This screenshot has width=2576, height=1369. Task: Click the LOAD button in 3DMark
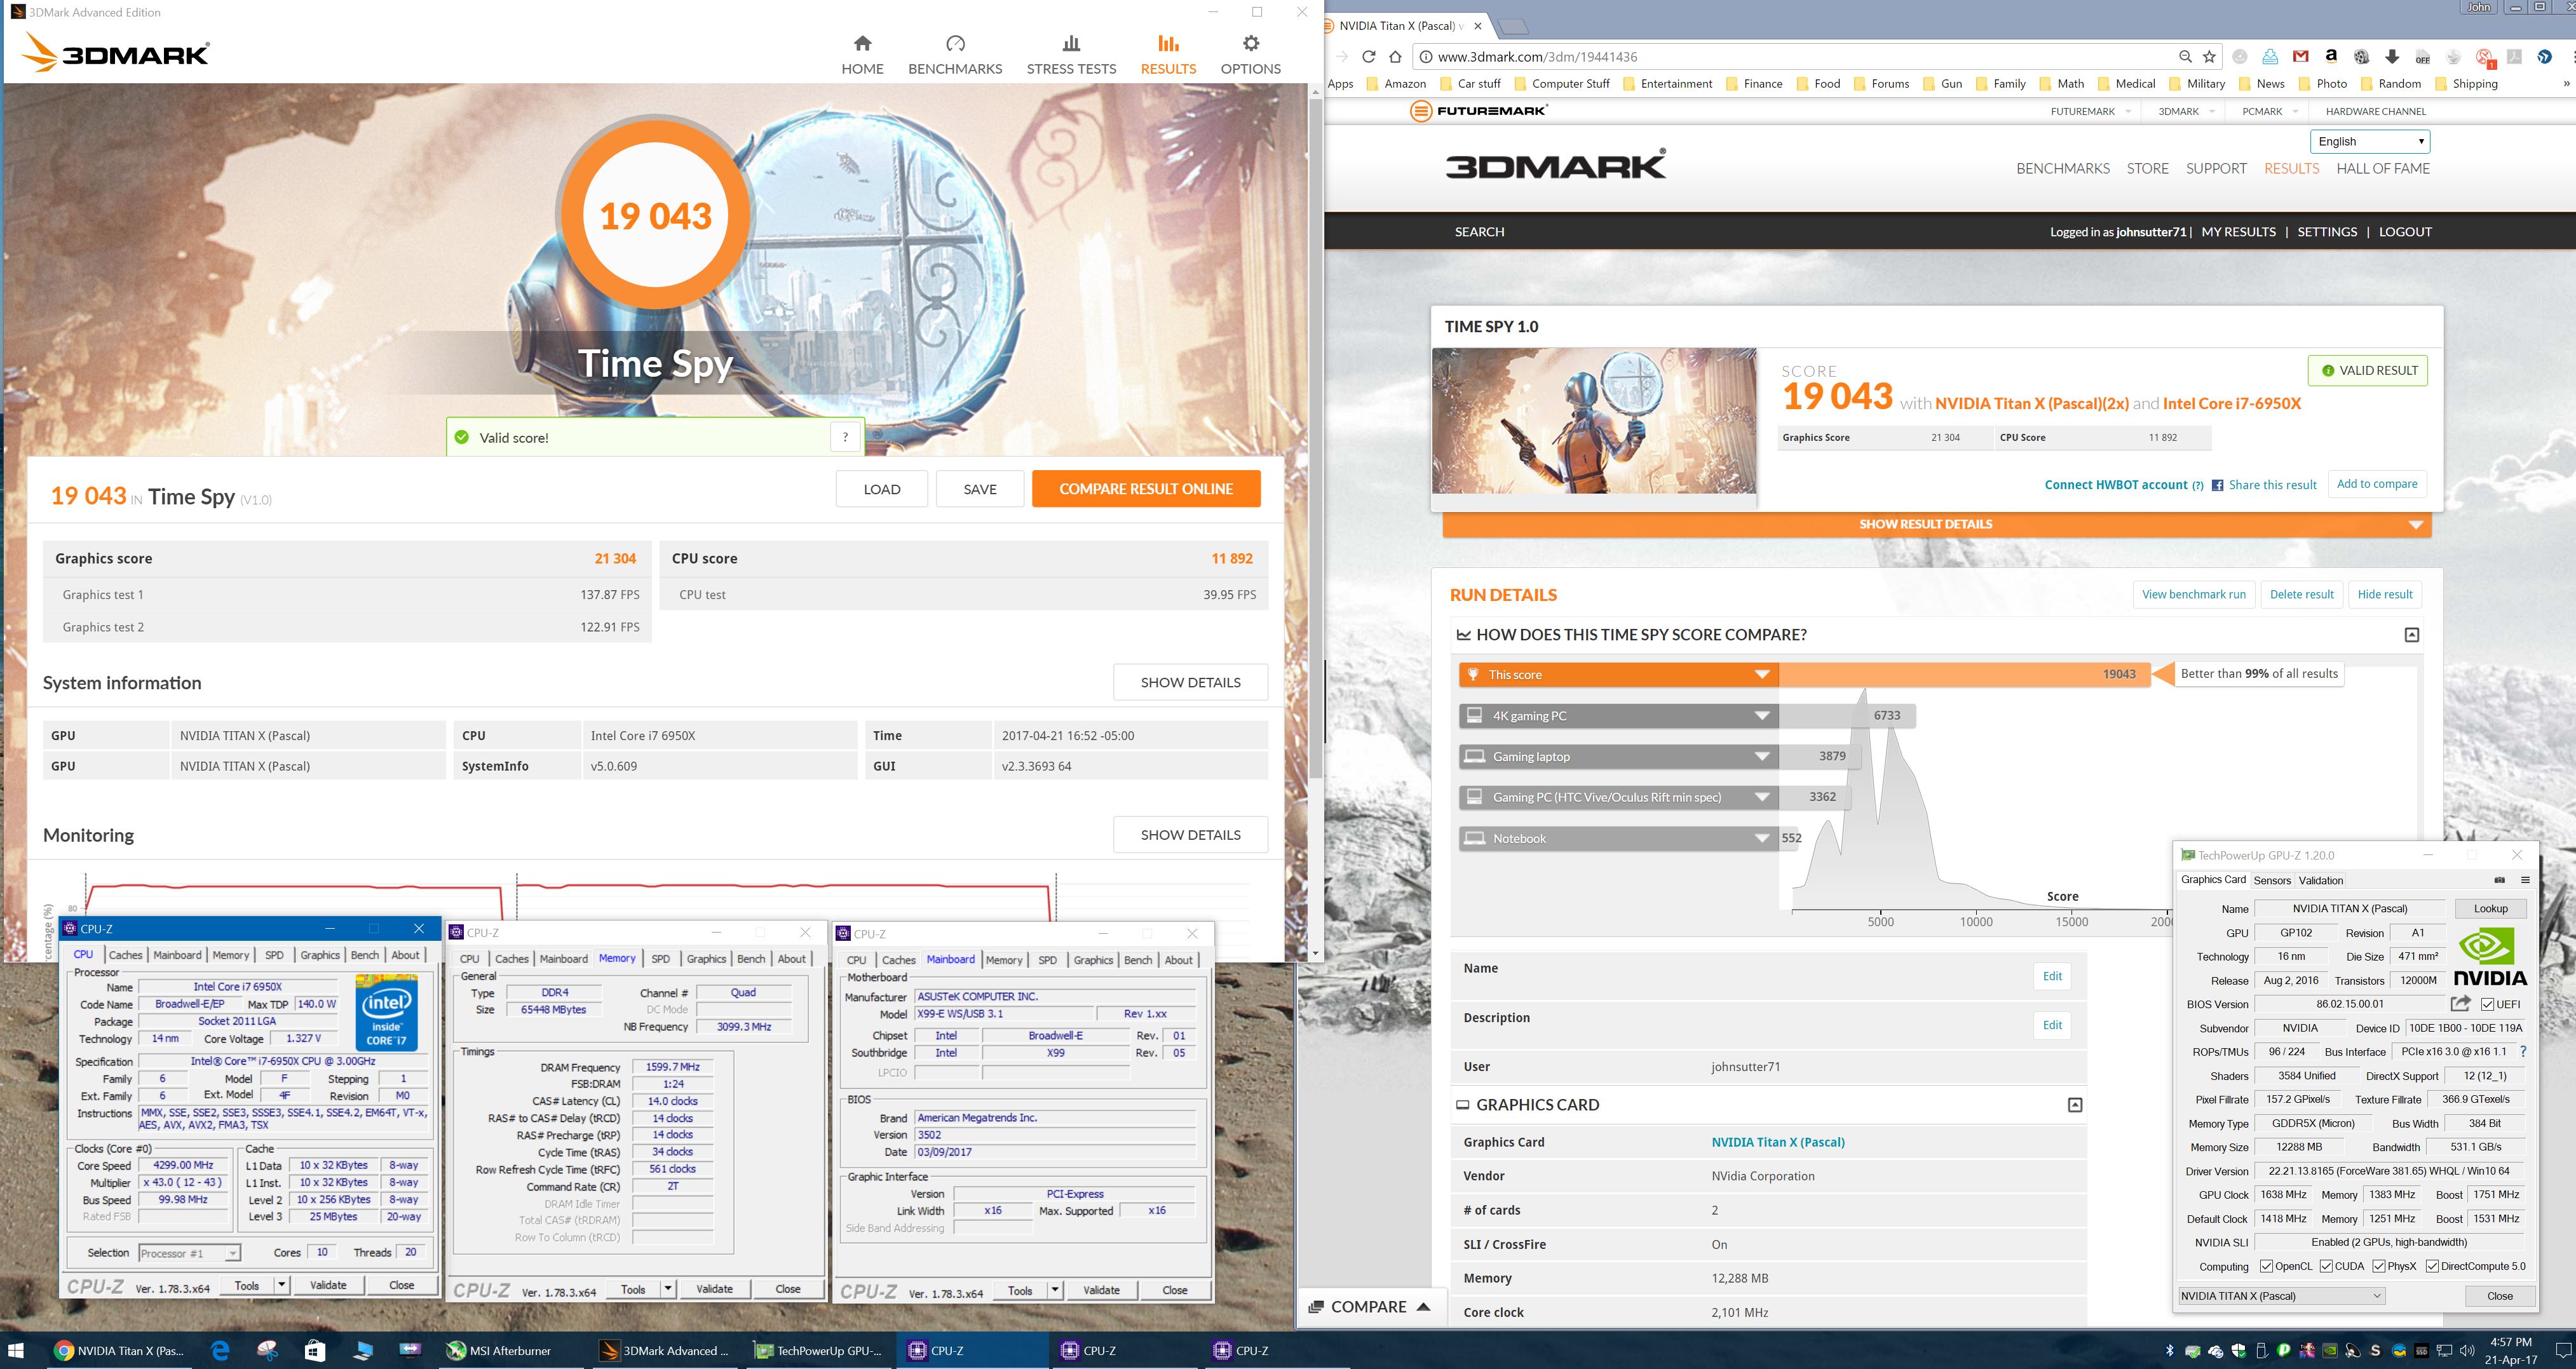coord(881,489)
